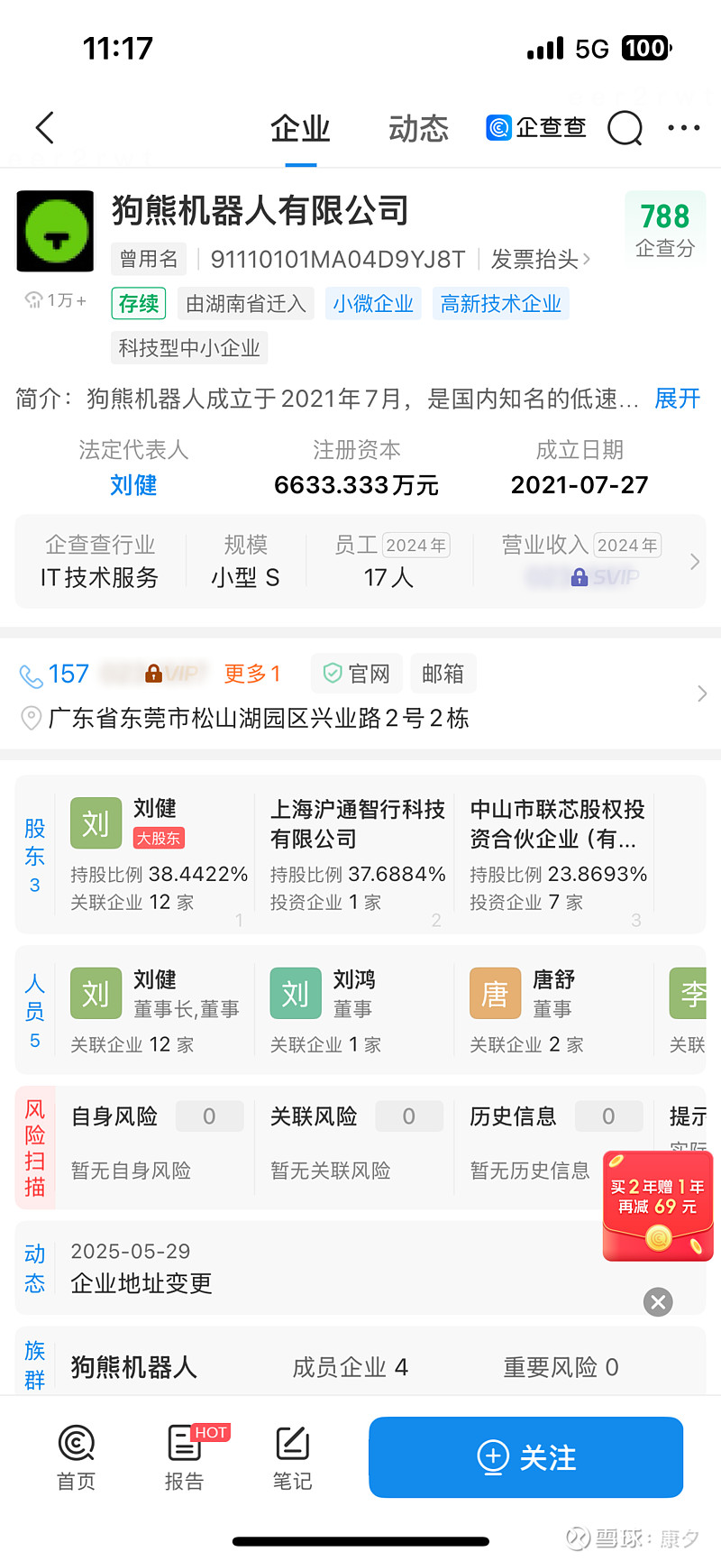This screenshot has width=721, height=1561.
Task: Tap the VIP lock on phone number
Action: click(x=154, y=673)
